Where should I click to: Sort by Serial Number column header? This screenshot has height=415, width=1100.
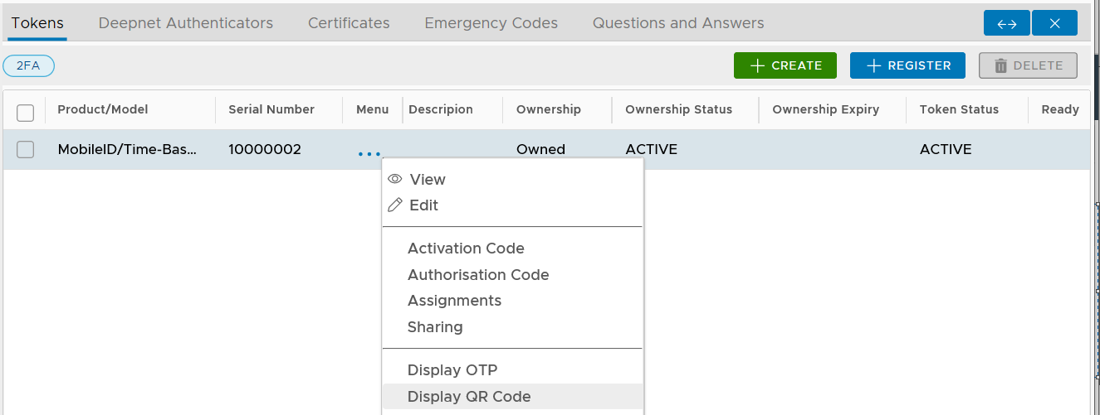tap(271, 109)
